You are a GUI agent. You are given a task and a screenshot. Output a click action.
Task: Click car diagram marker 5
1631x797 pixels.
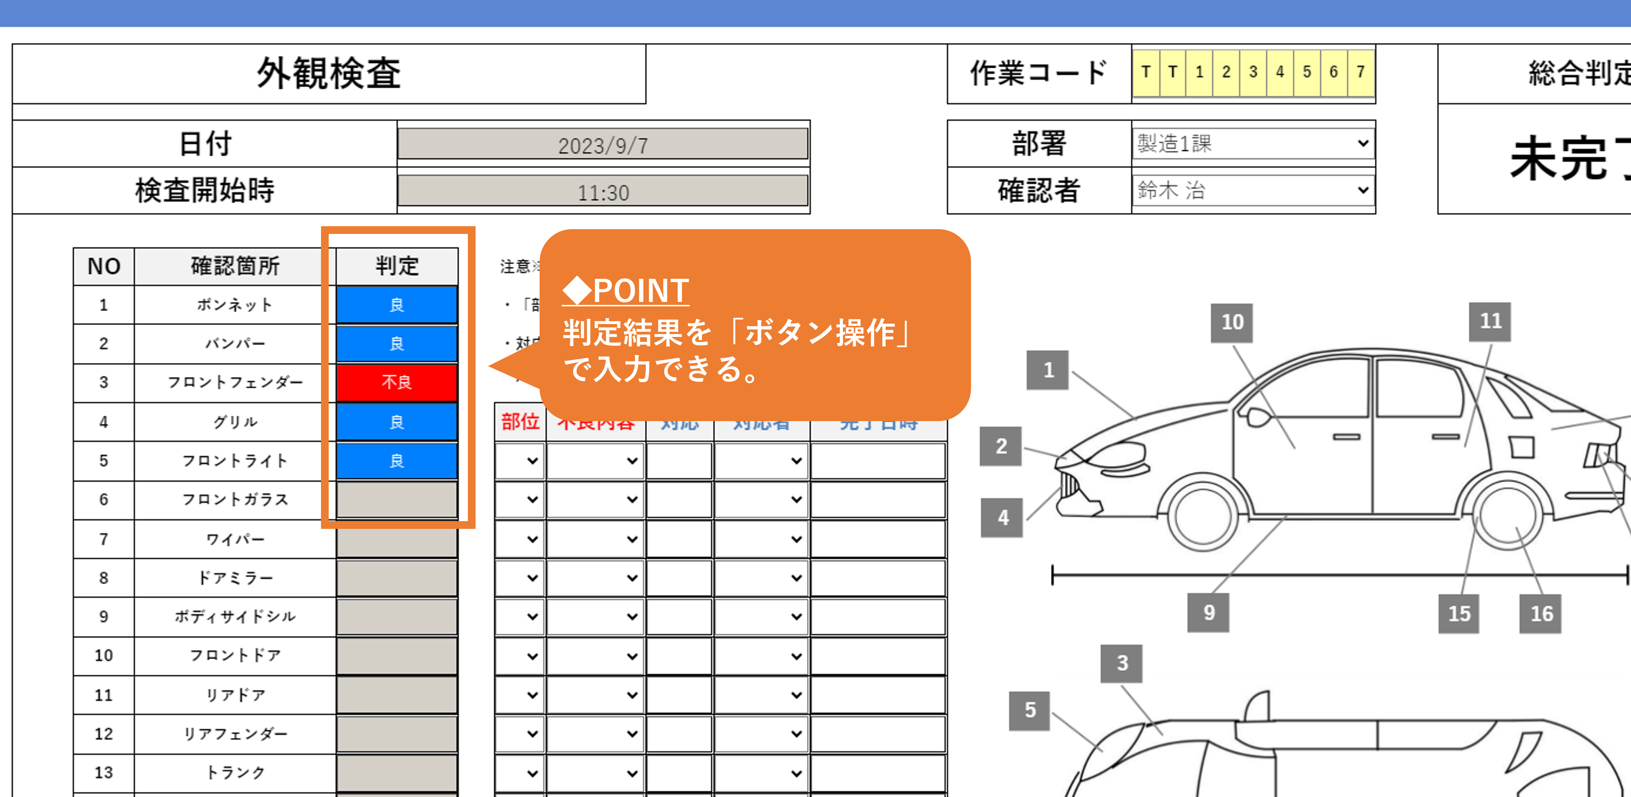tap(1030, 710)
